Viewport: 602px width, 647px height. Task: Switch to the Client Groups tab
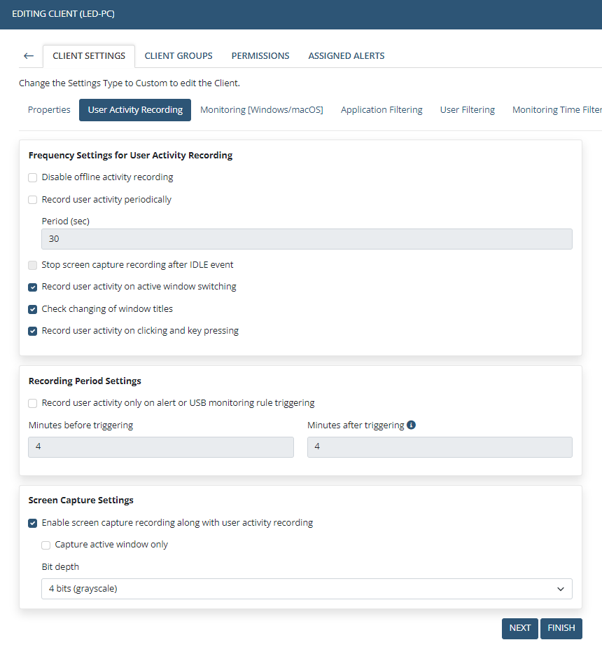pyautogui.click(x=178, y=56)
